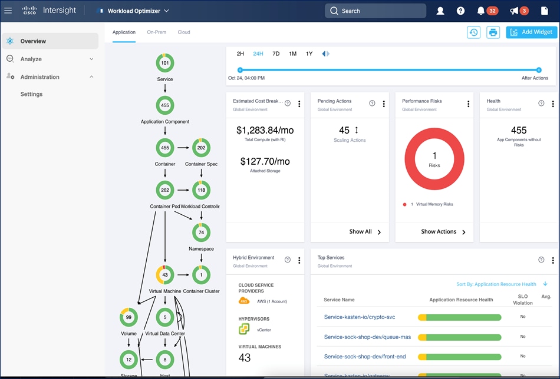Open the Search bar in the top header
Viewport: 560px width, 379px height.
[375, 11]
